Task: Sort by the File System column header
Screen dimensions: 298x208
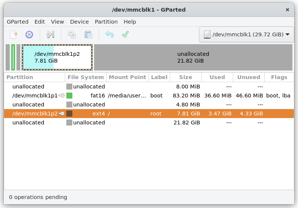Action: tap(85, 77)
